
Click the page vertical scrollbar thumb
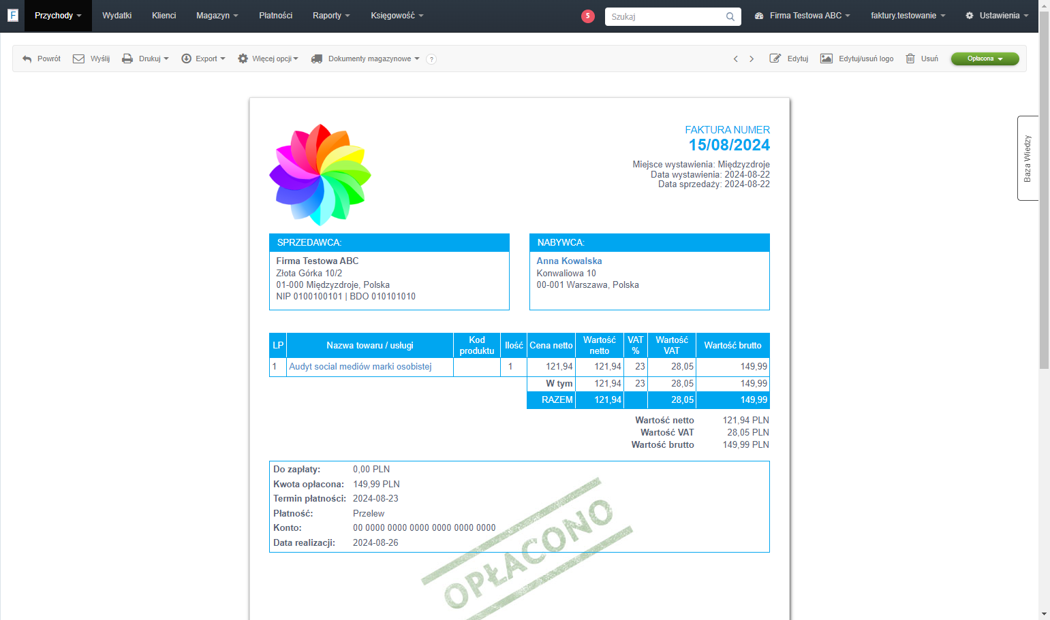click(1045, 191)
